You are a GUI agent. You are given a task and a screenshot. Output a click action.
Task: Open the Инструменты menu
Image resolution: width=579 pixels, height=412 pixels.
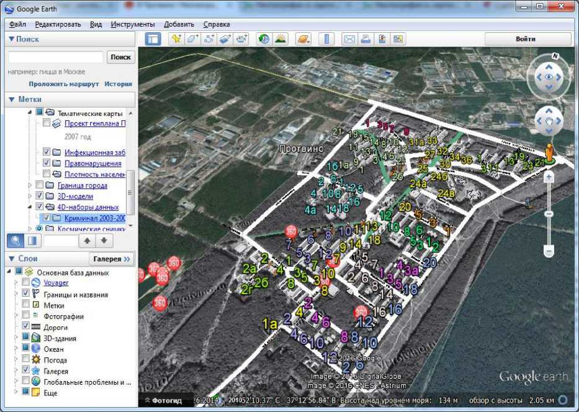[132, 24]
